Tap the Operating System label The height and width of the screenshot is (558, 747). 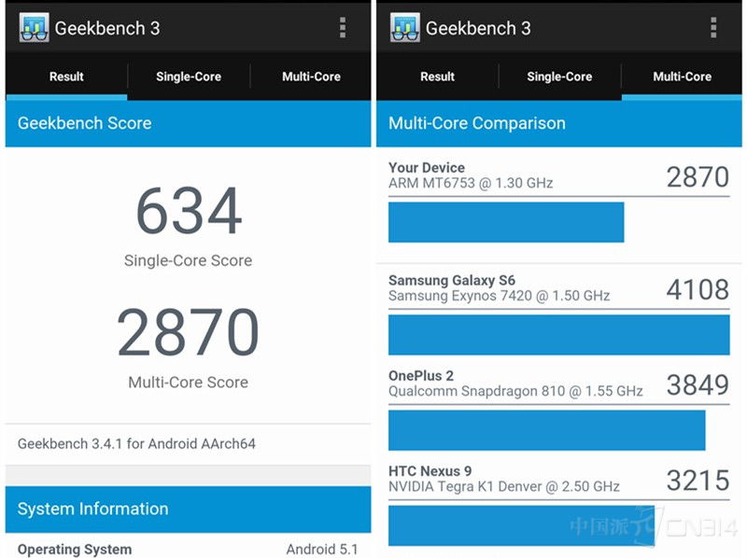click(75, 549)
